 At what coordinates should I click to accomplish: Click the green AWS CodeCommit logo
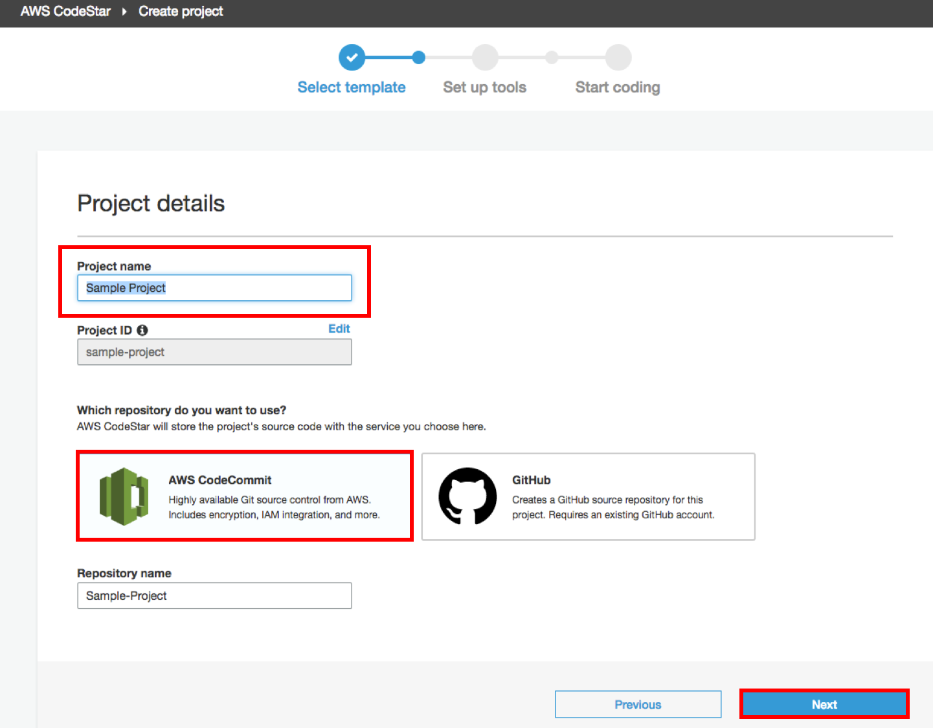(x=124, y=496)
